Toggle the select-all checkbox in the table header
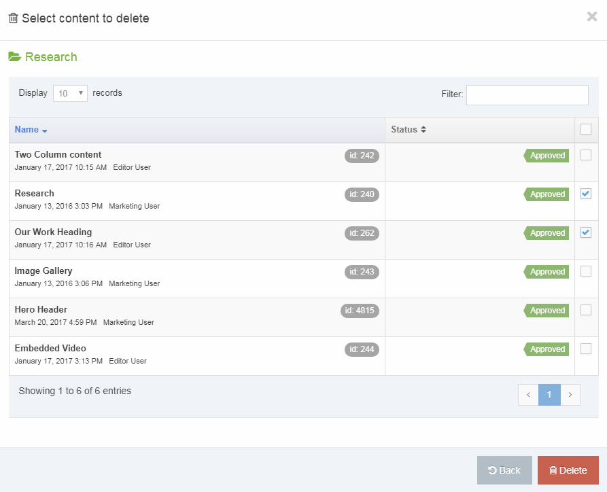The width and height of the screenshot is (607, 492). tap(586, 129)
